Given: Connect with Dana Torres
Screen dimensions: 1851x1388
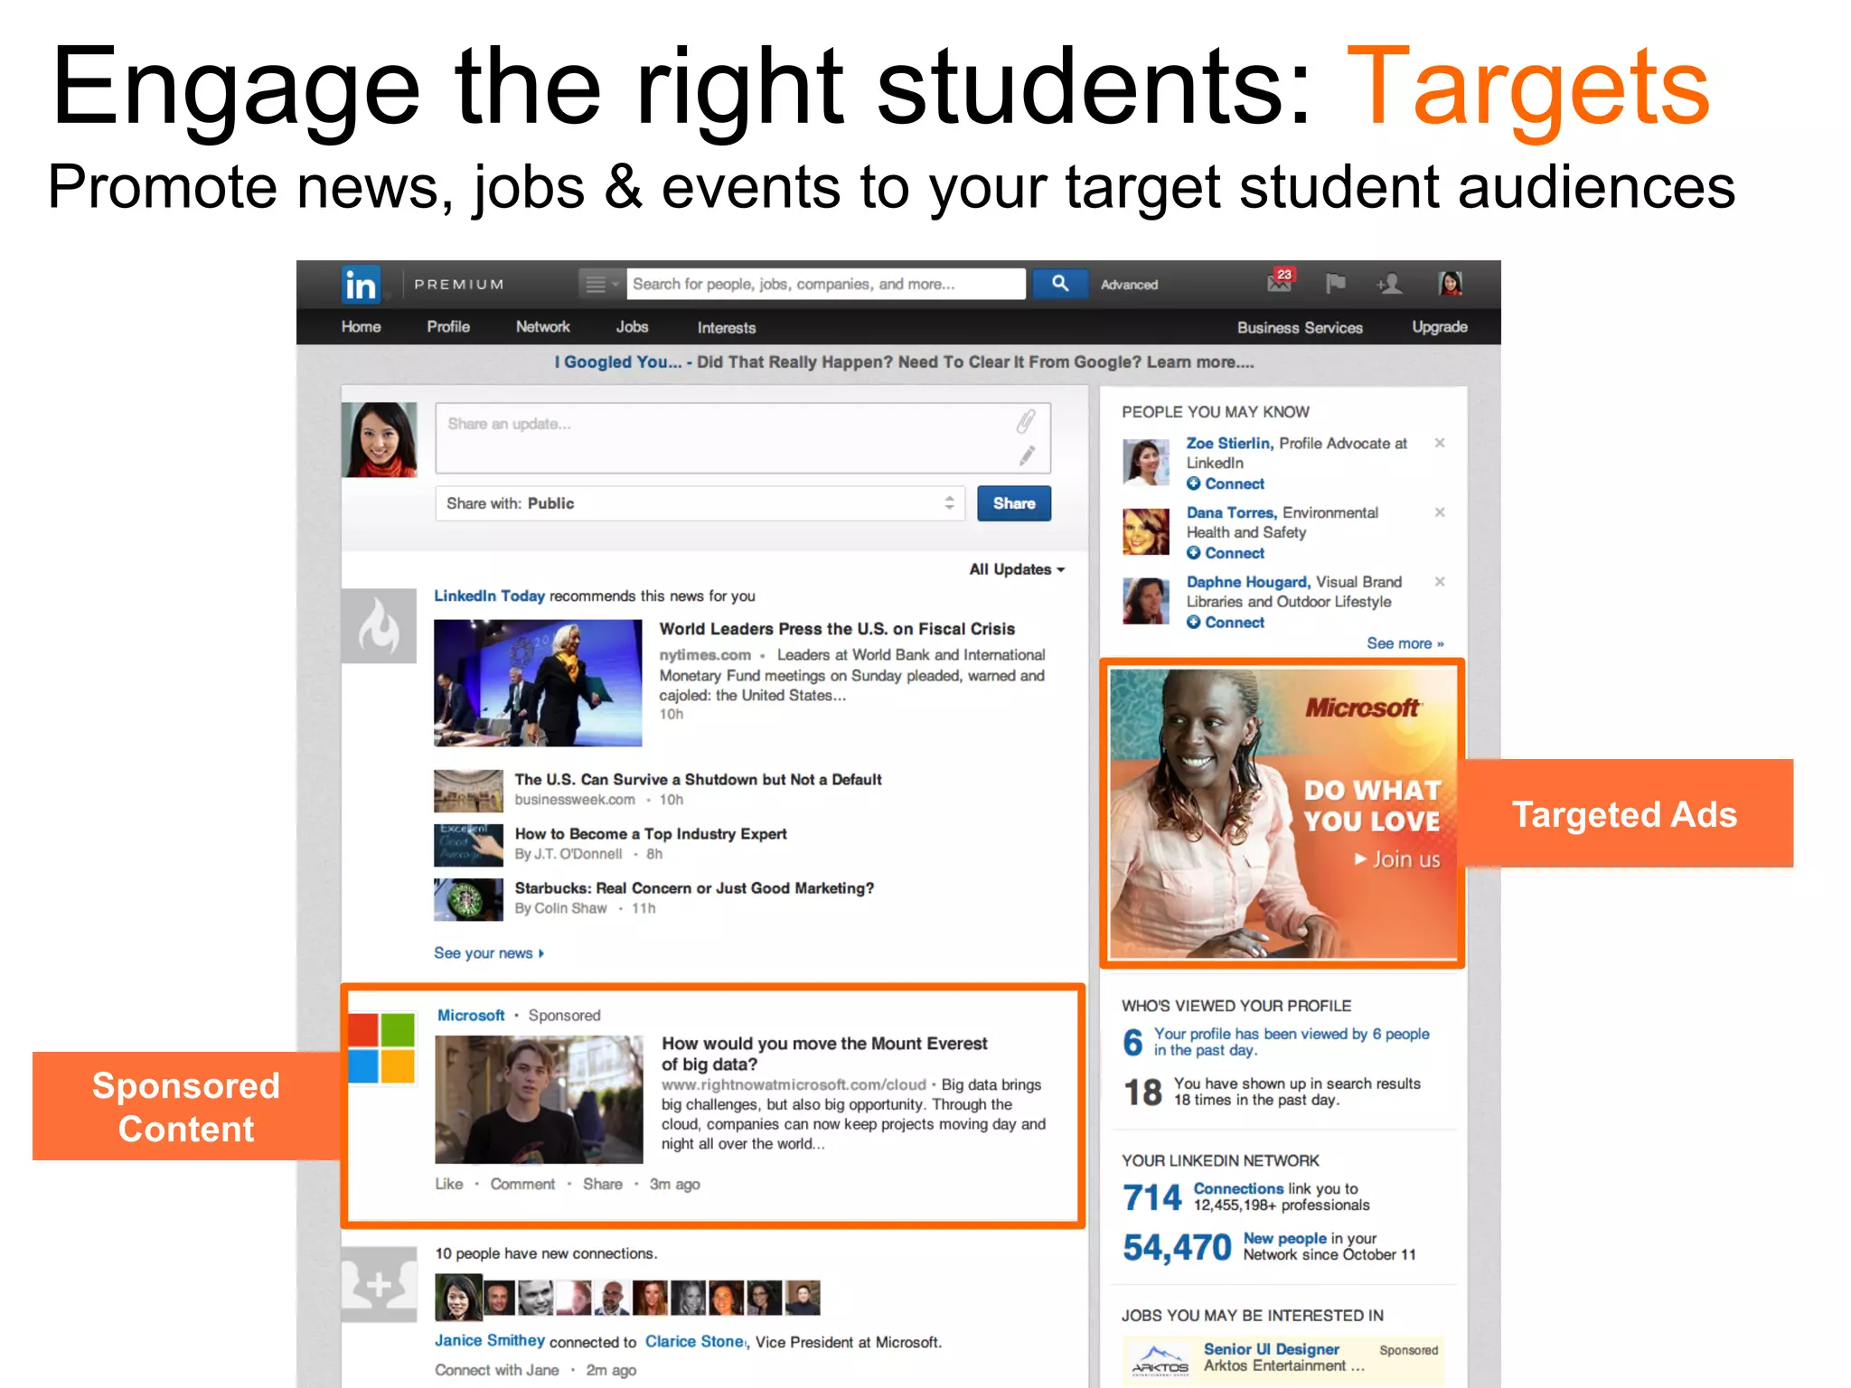Looking at the screenshot, I should click(x=1226, y=553).
